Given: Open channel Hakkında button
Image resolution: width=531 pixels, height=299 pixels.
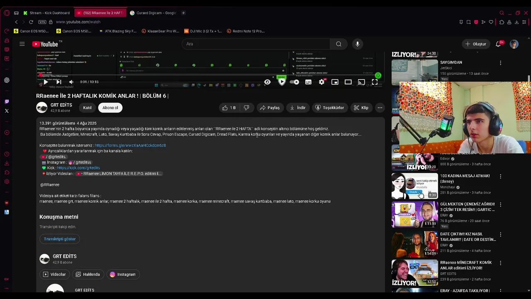Looking at the screenshot, I should [88, 274].
